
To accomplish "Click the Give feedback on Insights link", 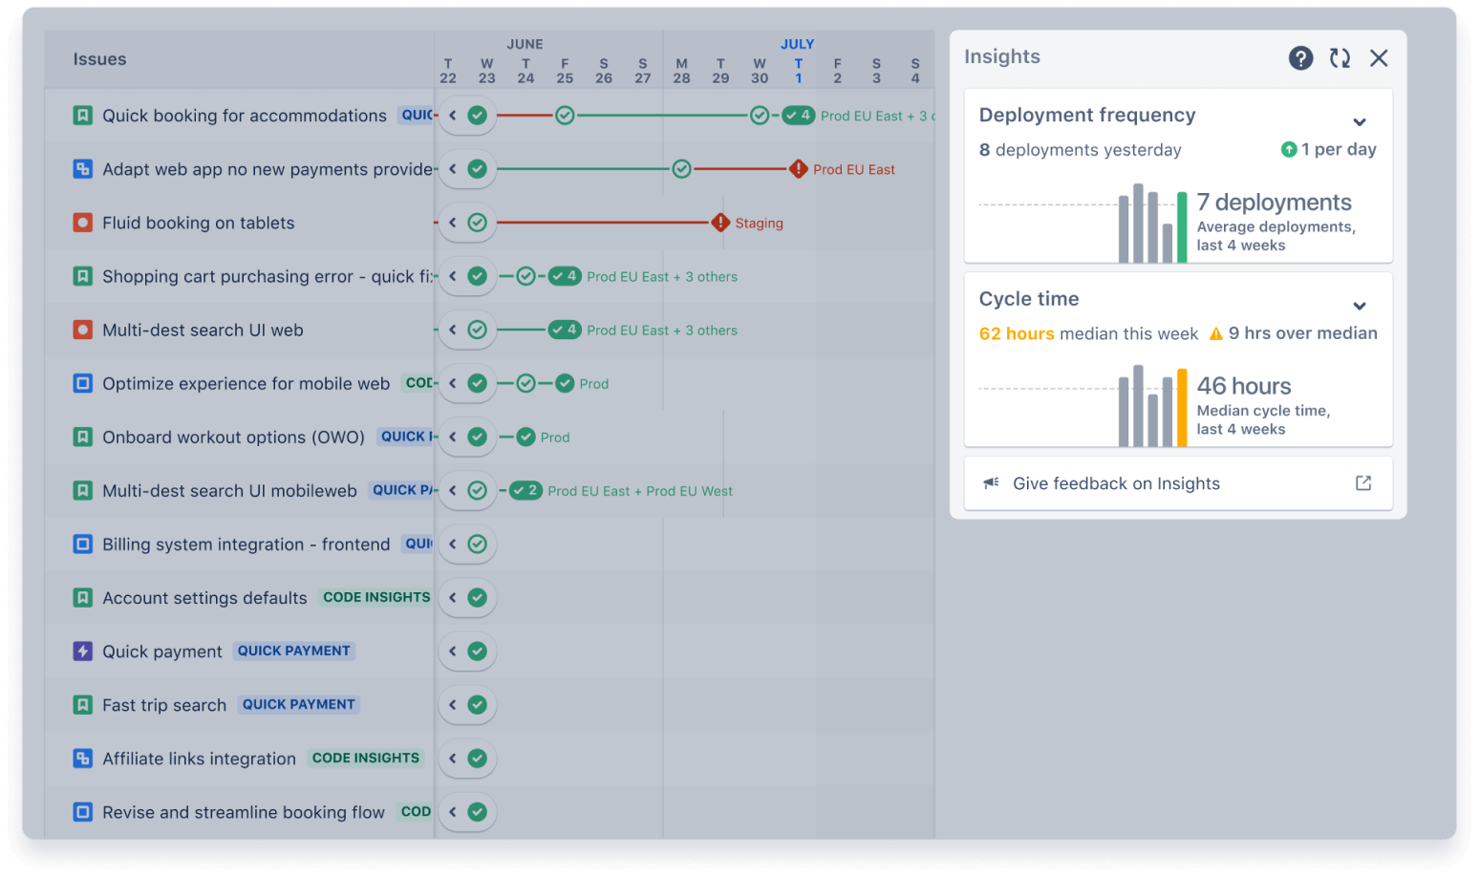I will [x=1117, y=482].
